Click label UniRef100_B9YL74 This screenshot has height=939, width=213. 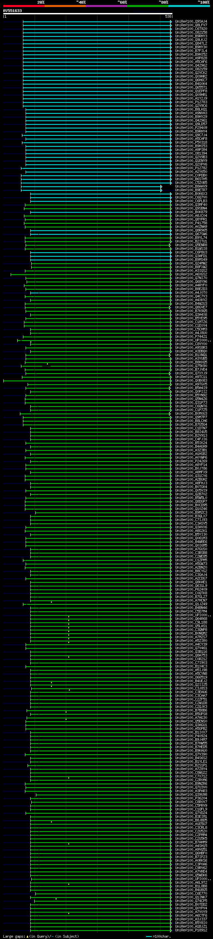pyautogui.click(x=191, y=238)
